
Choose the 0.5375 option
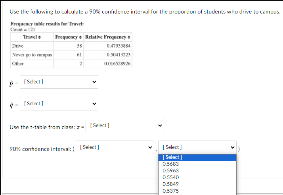point(171,191)
